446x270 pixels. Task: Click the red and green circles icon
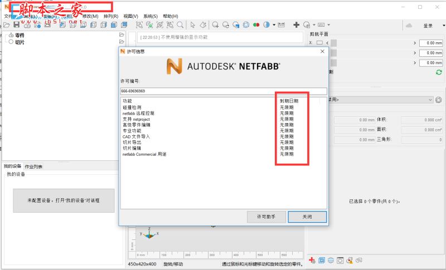tap(256, 25)
